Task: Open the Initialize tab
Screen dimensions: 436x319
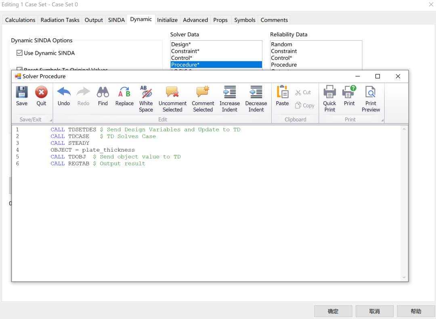Action: (168, 20)
